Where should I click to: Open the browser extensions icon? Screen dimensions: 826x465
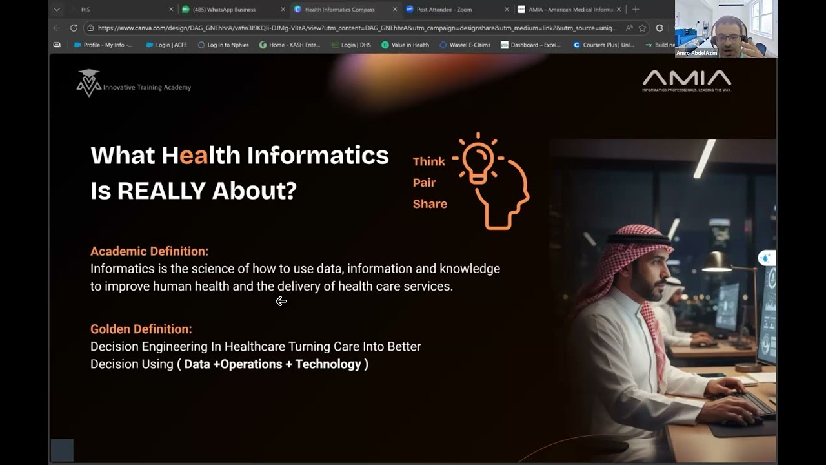[x=659, y=28]
